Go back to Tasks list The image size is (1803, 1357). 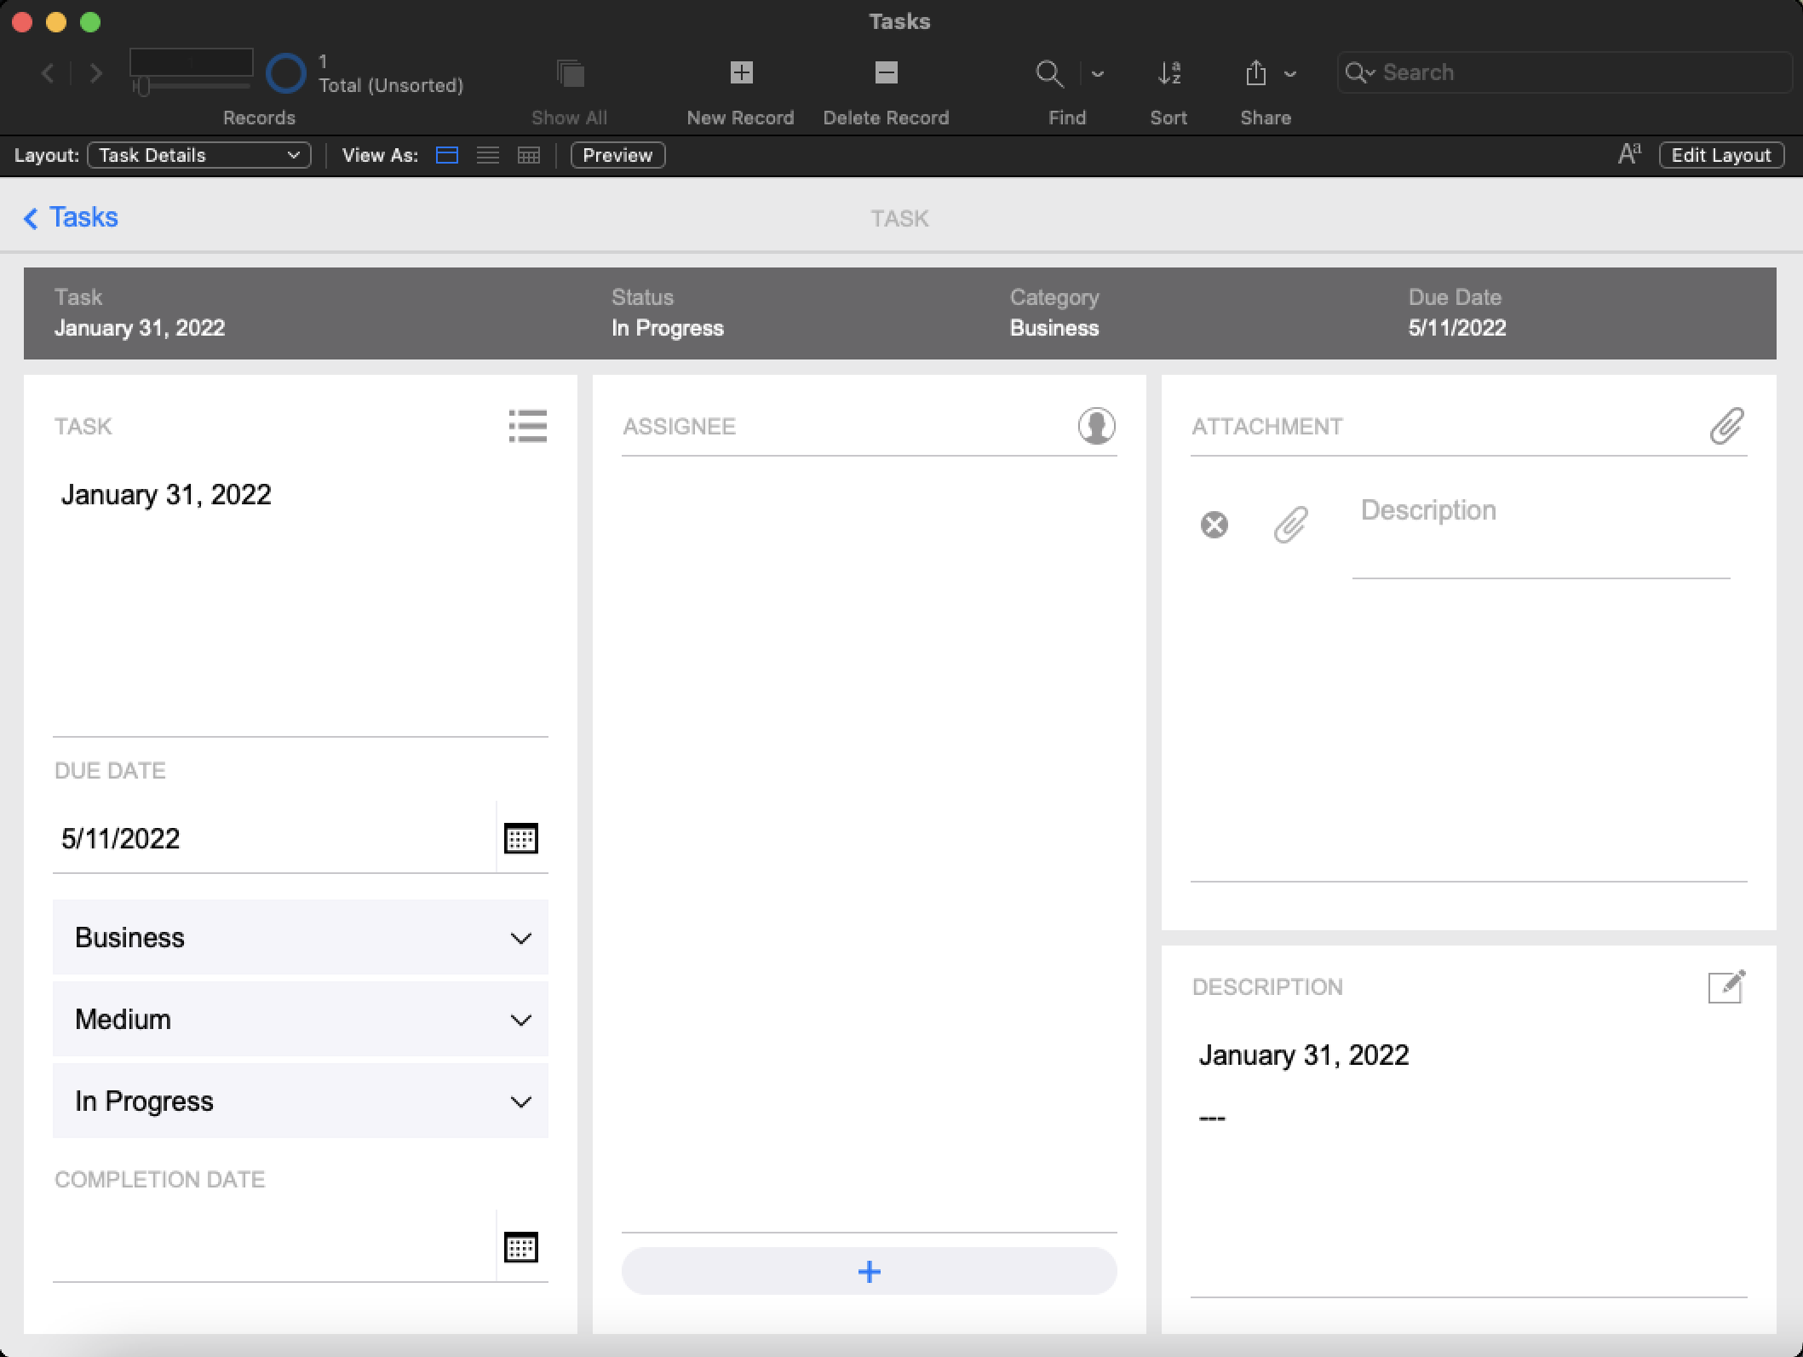[71, 217]
